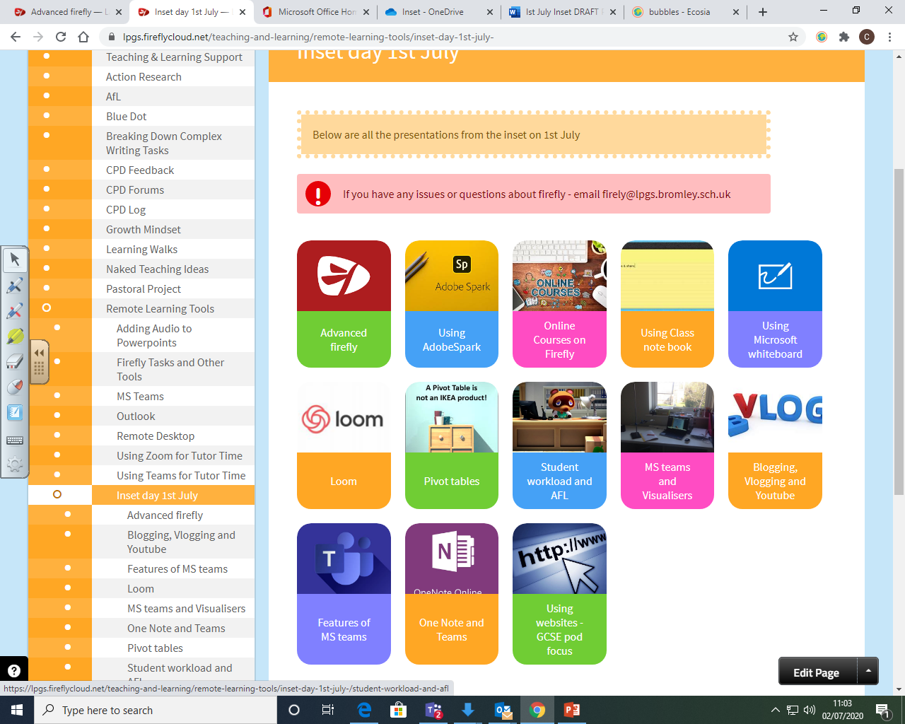Image resolution: width=905 pixels, height=724 pixels.
Task: Open Teaching & Learning Support in sidebar
Action: click(174, 57)
